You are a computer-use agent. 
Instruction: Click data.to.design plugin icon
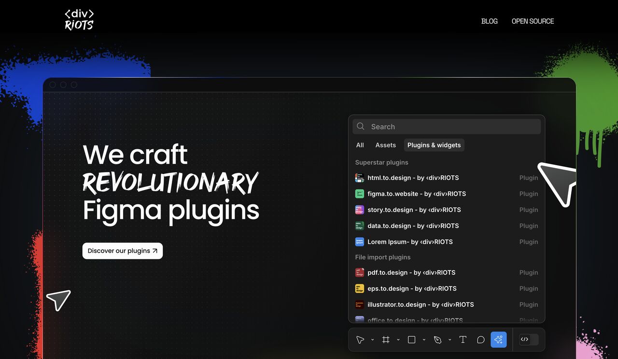click(360, 226)
